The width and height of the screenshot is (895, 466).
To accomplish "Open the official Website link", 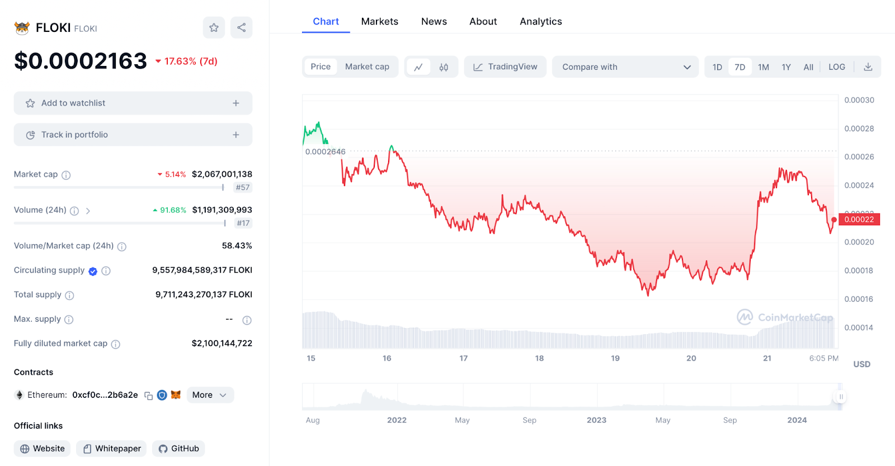I will [42, 449].
